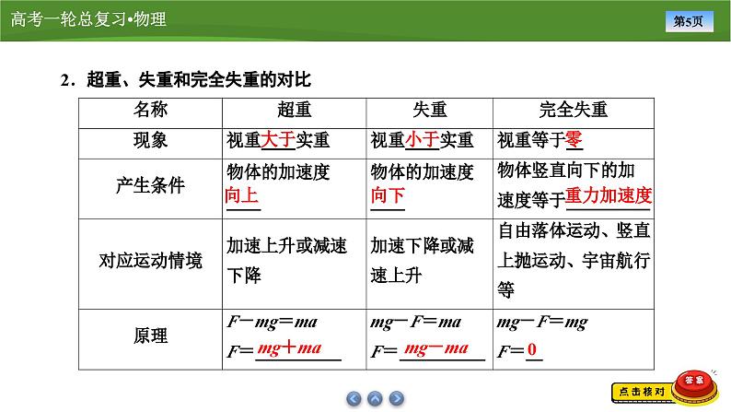Screen dimensions: 731x412
Task: Go to previous slide with left arrow
Action: click(x=354, y=398)
